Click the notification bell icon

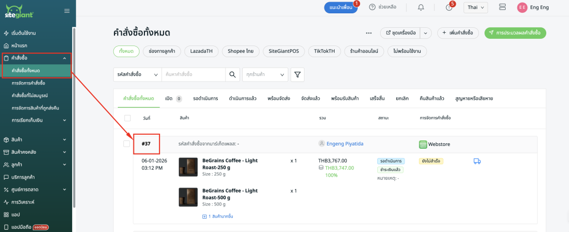tap(421, 7)
